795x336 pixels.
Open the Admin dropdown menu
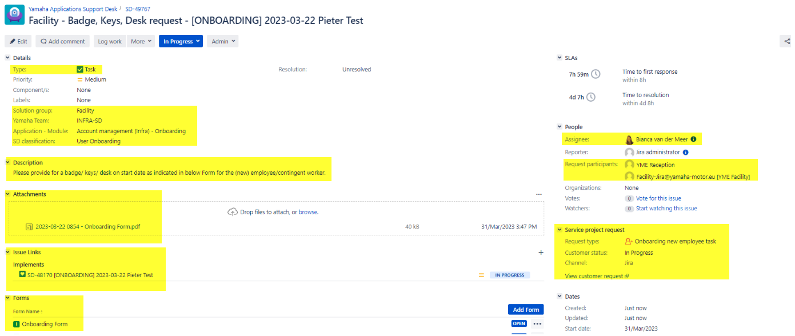click(223, 41)
